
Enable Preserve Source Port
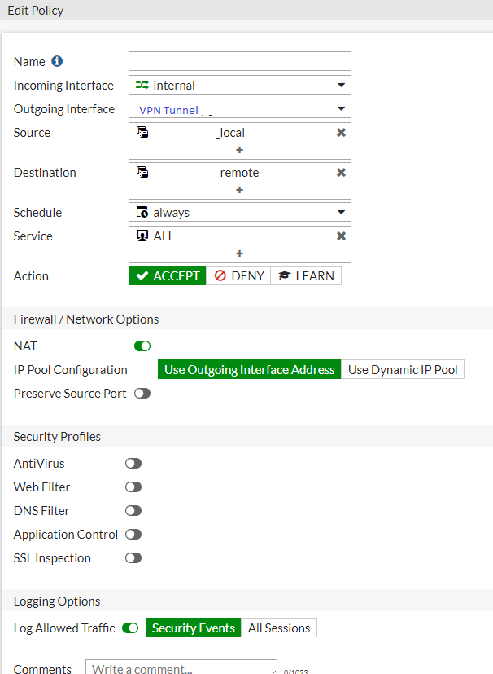142,394
